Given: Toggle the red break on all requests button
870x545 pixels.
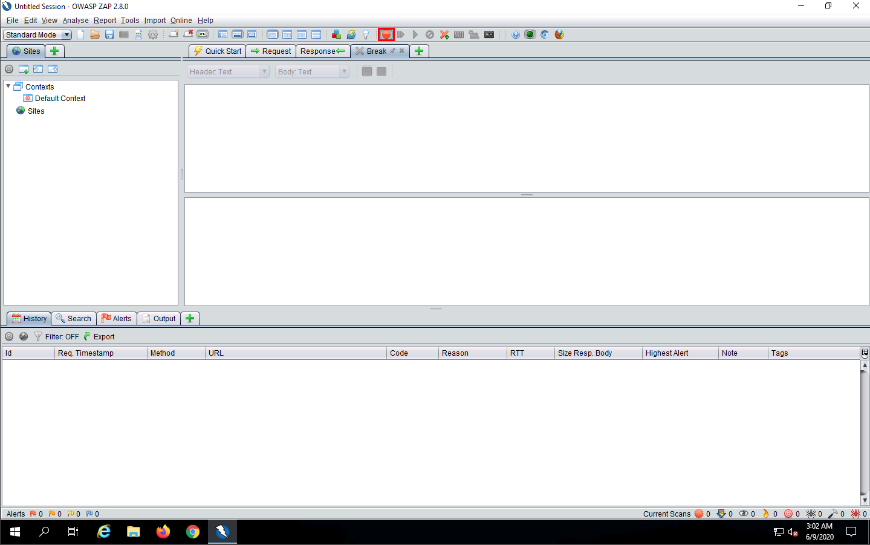Looking at the screenshot, I should (x=386, y=34).
